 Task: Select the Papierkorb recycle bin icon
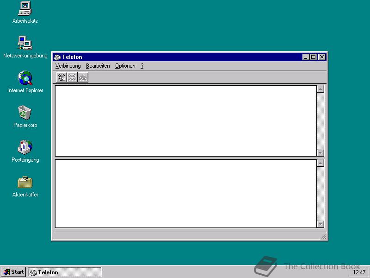(25, 117)
